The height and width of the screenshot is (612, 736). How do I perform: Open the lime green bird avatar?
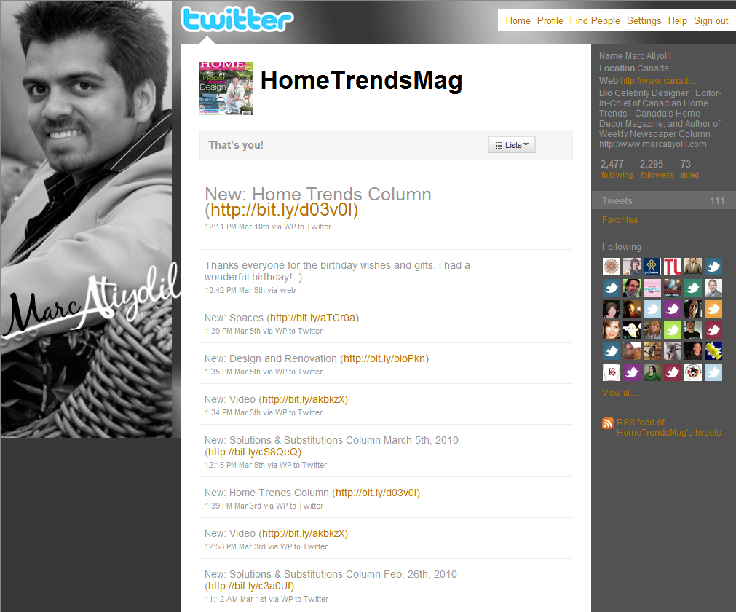[x=672, y=330]
